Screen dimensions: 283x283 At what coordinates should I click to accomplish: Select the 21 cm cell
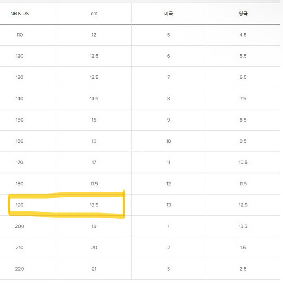pos(94,269)
